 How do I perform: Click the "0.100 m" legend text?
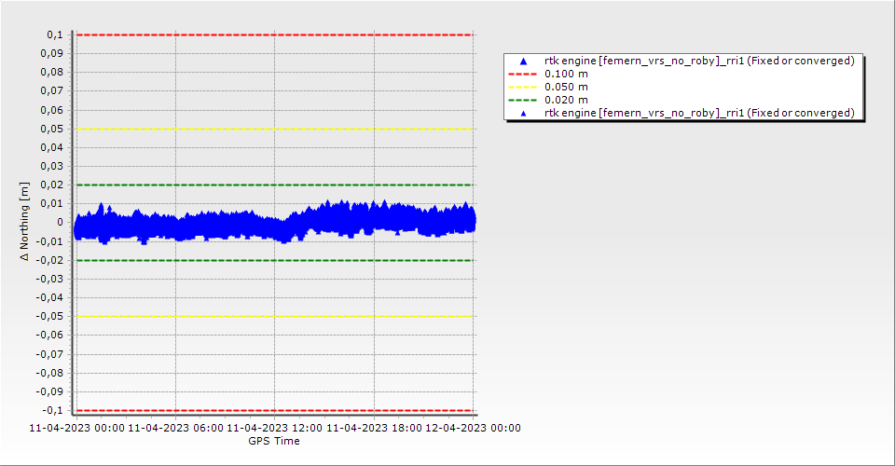566,74
